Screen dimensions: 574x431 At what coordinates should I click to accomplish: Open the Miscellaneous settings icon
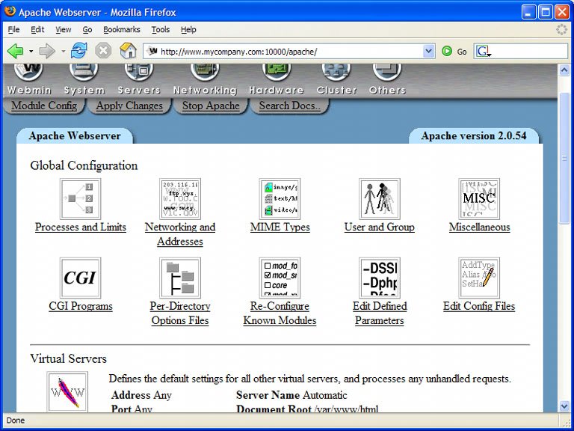click(x=479, y=199)
